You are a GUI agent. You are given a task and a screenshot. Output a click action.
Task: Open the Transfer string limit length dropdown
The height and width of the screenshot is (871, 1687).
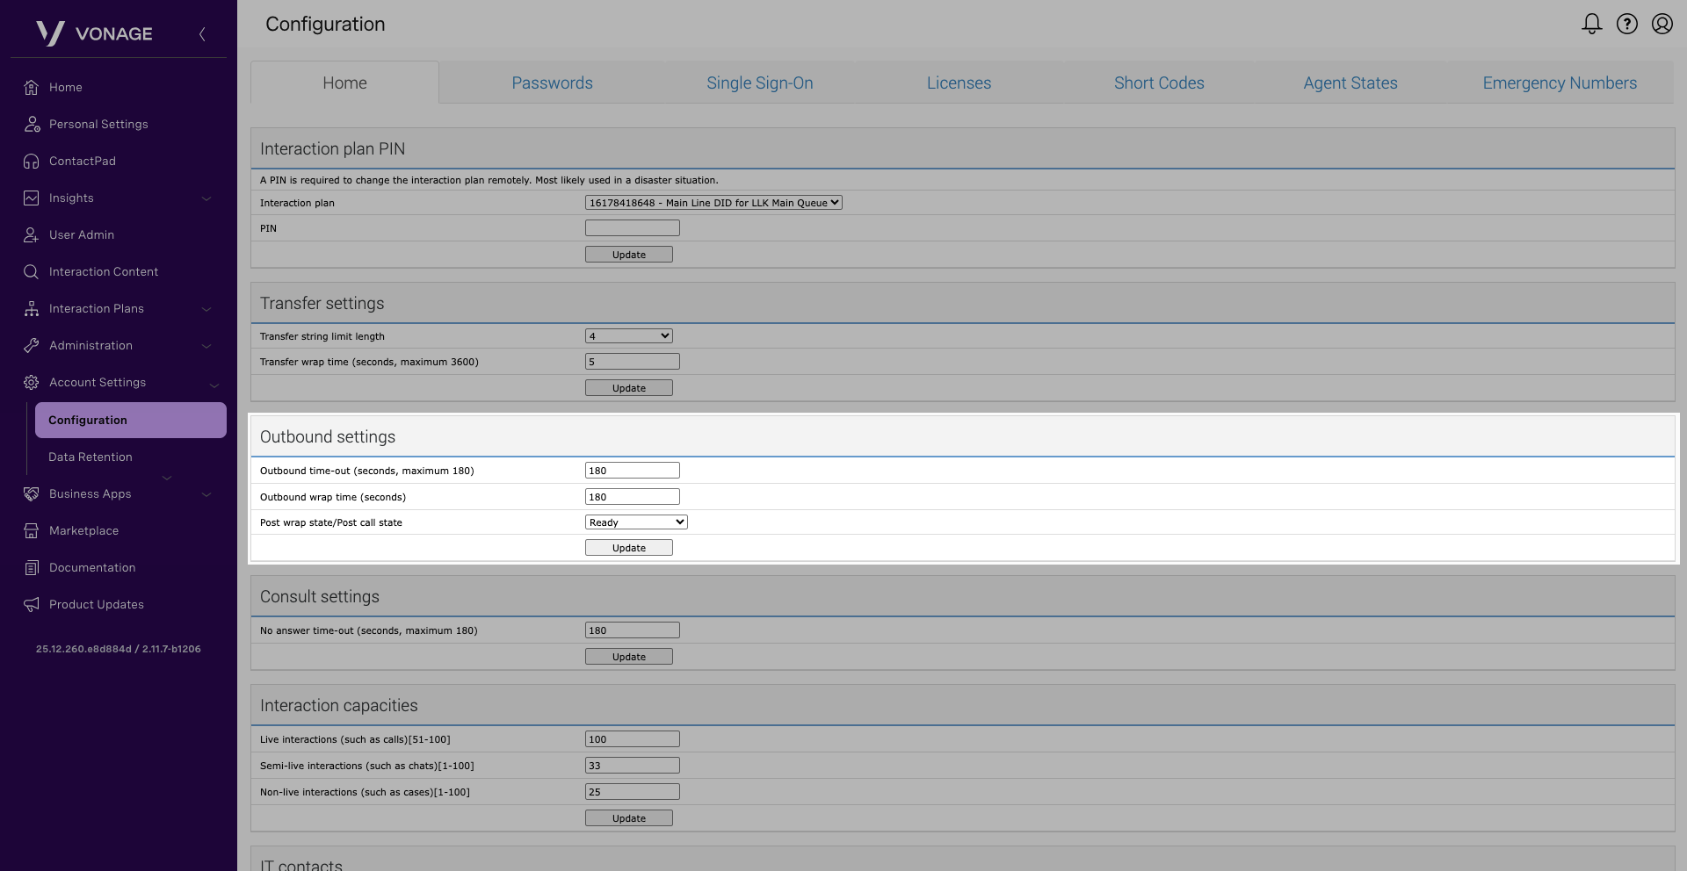click(628, 336)
